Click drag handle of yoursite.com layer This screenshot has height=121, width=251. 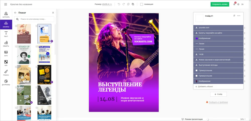click(244, 28)
